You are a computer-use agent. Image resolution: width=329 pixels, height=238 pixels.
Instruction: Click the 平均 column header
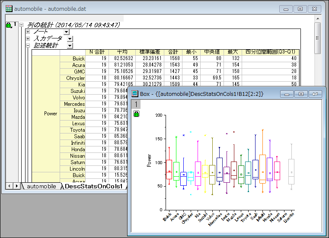point(122,52)
